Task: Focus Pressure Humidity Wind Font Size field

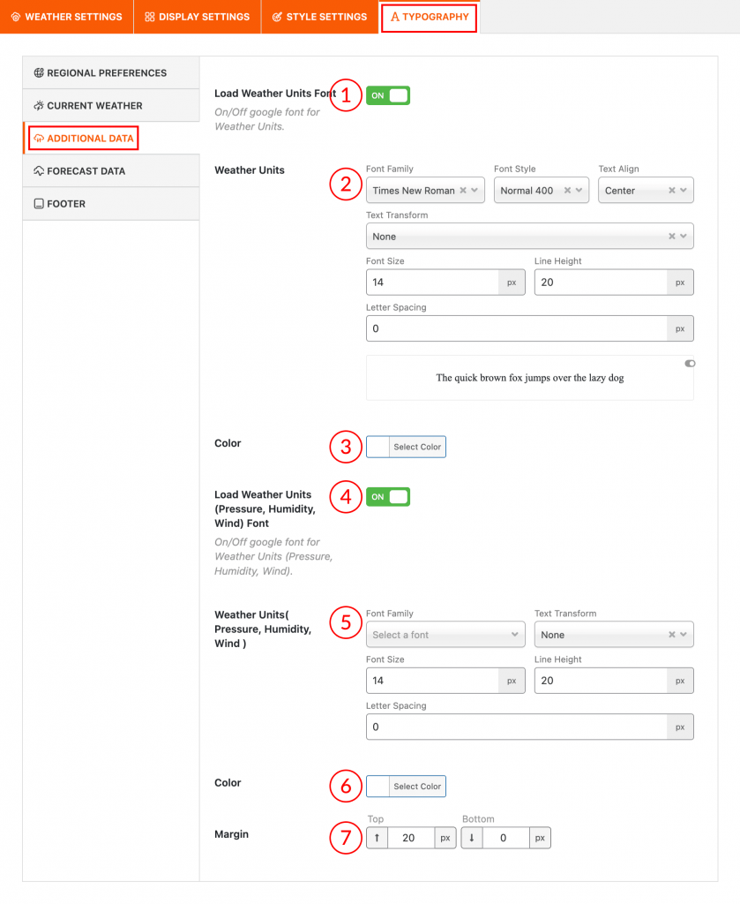Action: (432, 681)
